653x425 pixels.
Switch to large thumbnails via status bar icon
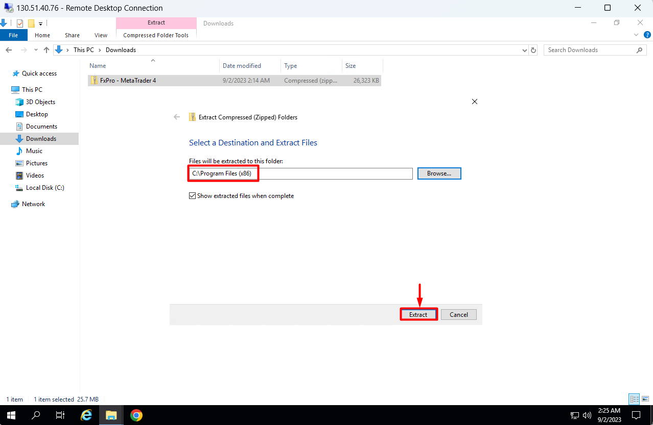[x=644, y=399]
